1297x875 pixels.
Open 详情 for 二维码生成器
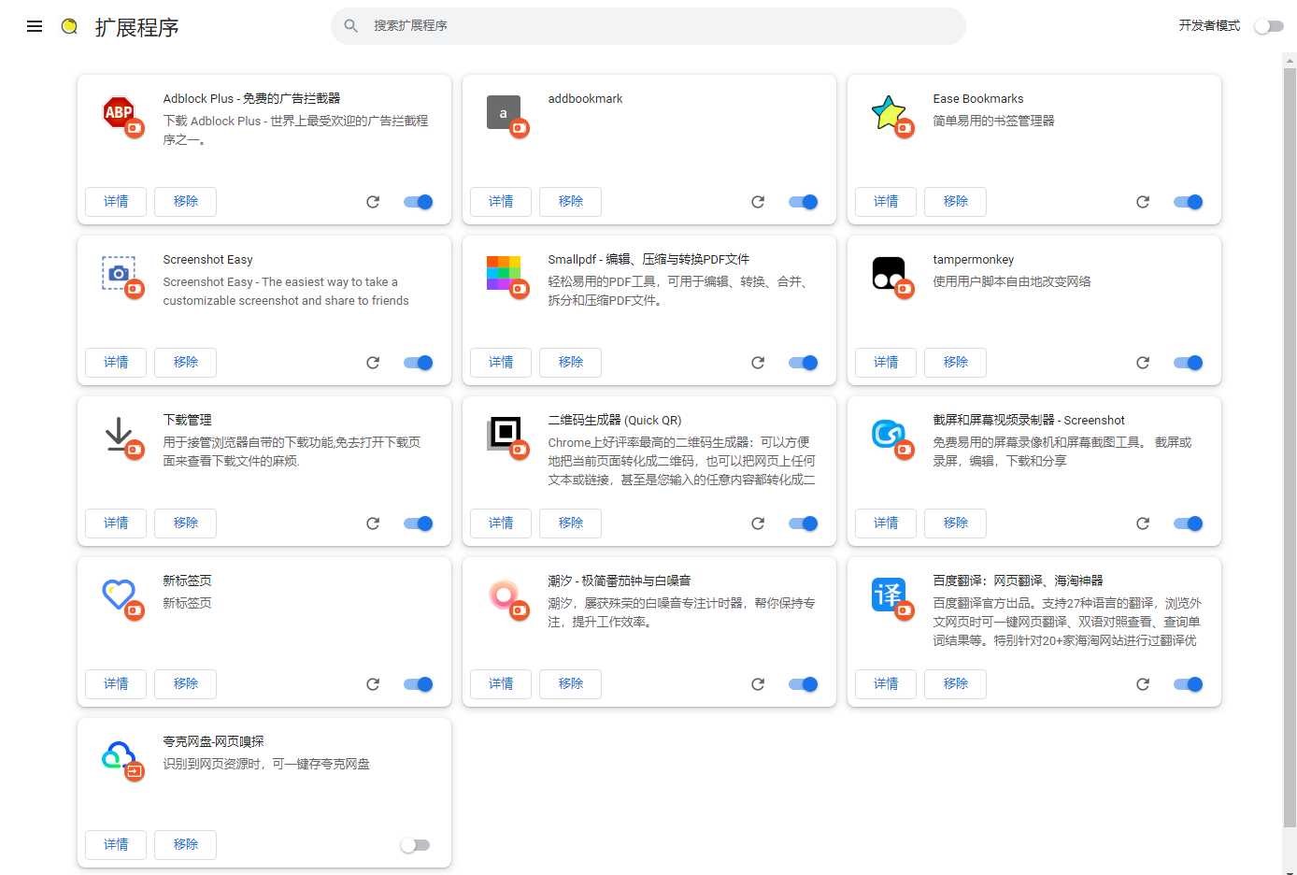pyautogui.click(x=501, y=524)
